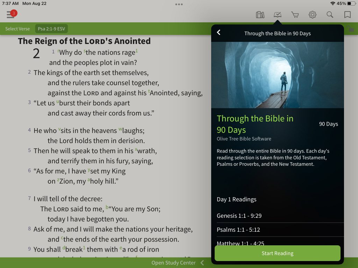
Task: Tap footnote 1 after 'nations rage'
Action: click(x=137, y=50)
